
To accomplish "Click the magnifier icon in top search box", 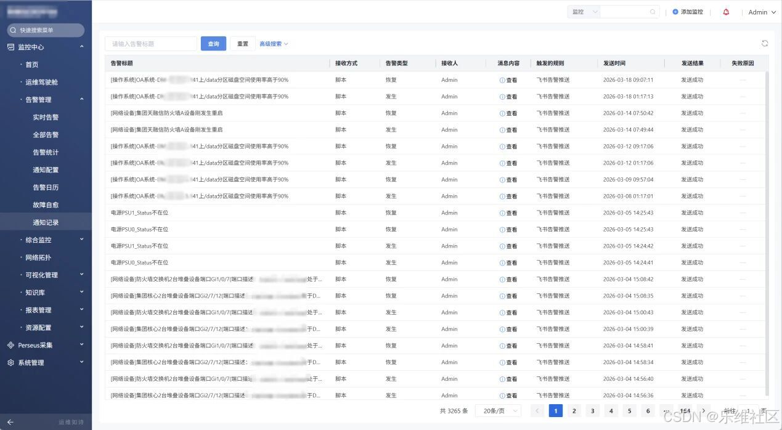I will 653,12.
